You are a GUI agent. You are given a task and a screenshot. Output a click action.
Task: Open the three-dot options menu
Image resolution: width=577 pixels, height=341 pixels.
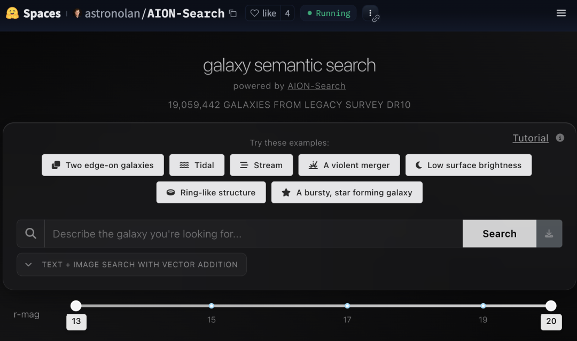[x=370, y=13]
